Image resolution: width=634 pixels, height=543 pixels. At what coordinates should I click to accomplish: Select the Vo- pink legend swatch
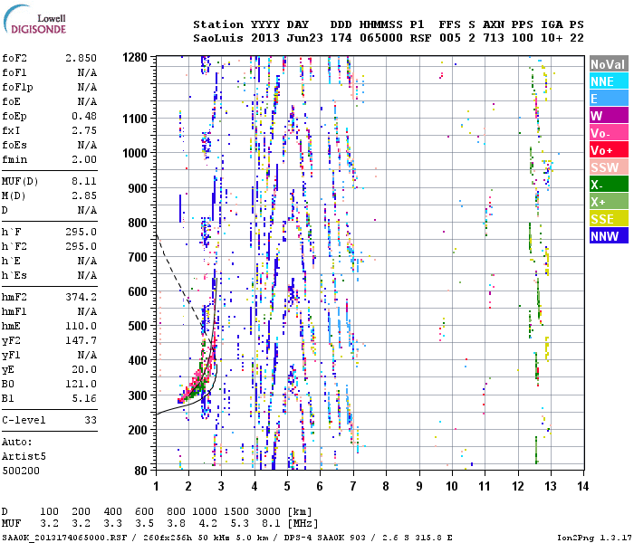click(x=609, y=133)
